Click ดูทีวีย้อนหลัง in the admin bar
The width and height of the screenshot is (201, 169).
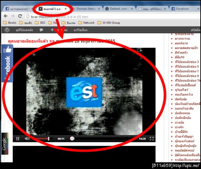tap(24, 30)
